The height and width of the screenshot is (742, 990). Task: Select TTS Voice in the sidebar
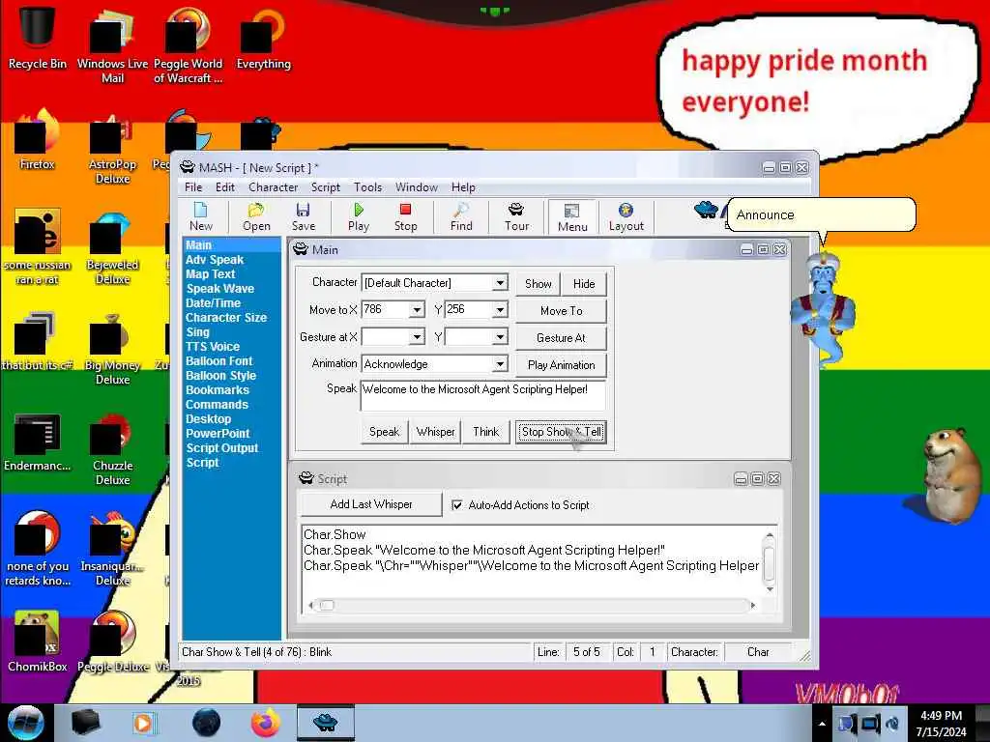click(212, 347)
